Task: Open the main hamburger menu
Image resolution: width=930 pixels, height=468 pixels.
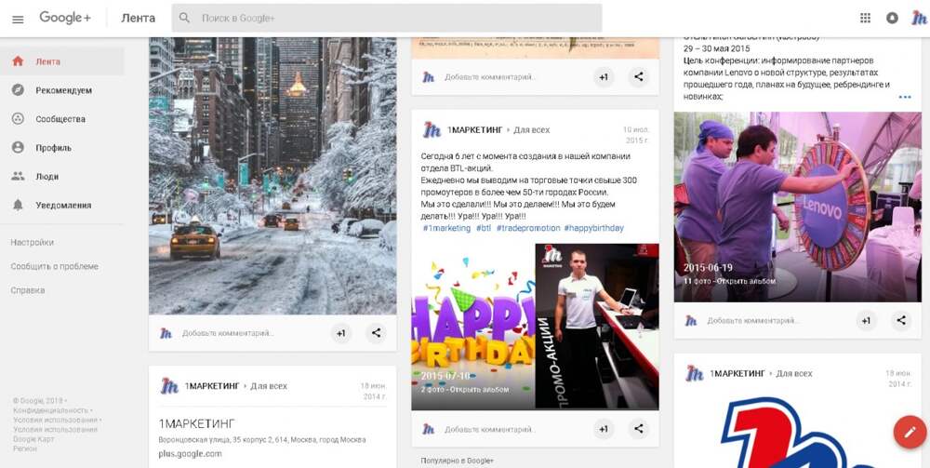Action: (x=18, y=19)
